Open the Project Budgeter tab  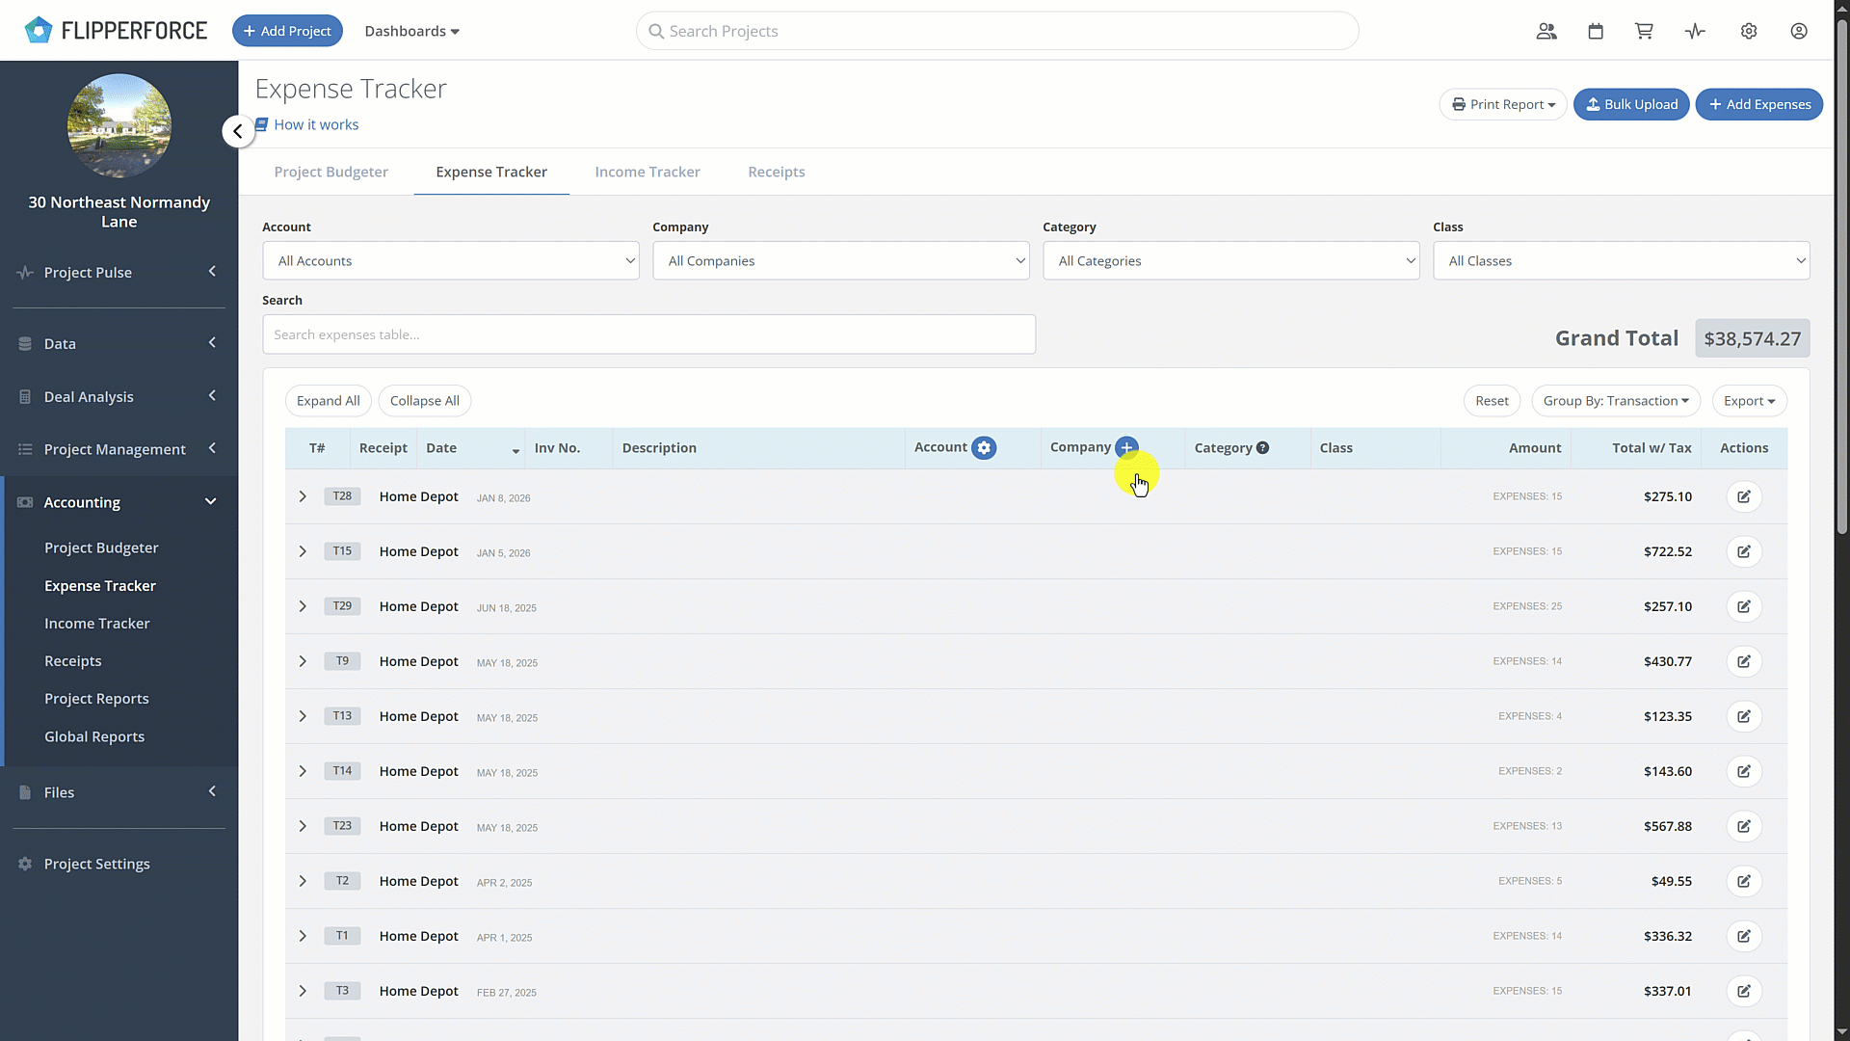[x=330, y=172]
